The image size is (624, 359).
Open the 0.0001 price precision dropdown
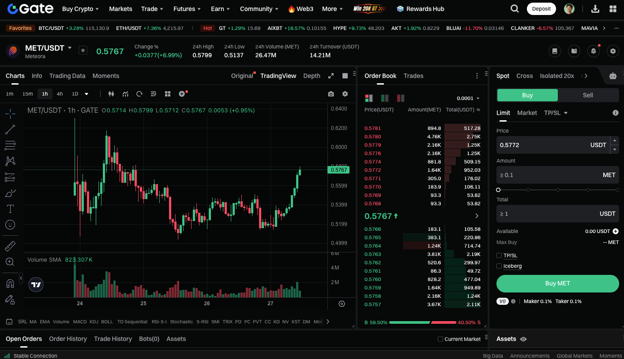click(x=468, y=98)
